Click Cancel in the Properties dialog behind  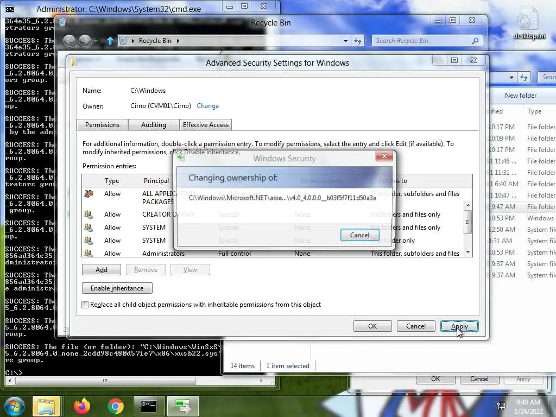pos(479,379)
